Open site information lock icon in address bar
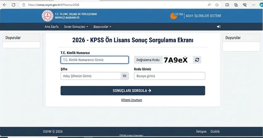This screenshot has width=263, height=138. pos(24,5)
